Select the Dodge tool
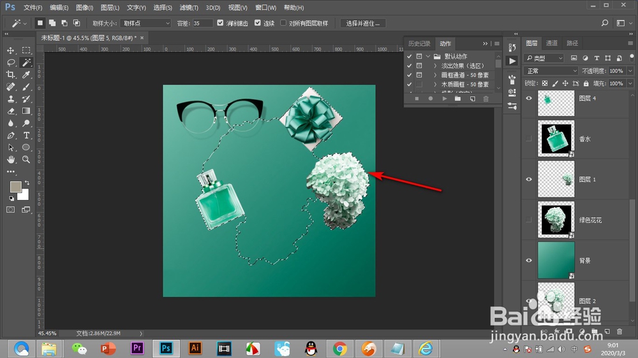Image resolution: width=638 pixels, height=358 pixels. tap(26, 123)
